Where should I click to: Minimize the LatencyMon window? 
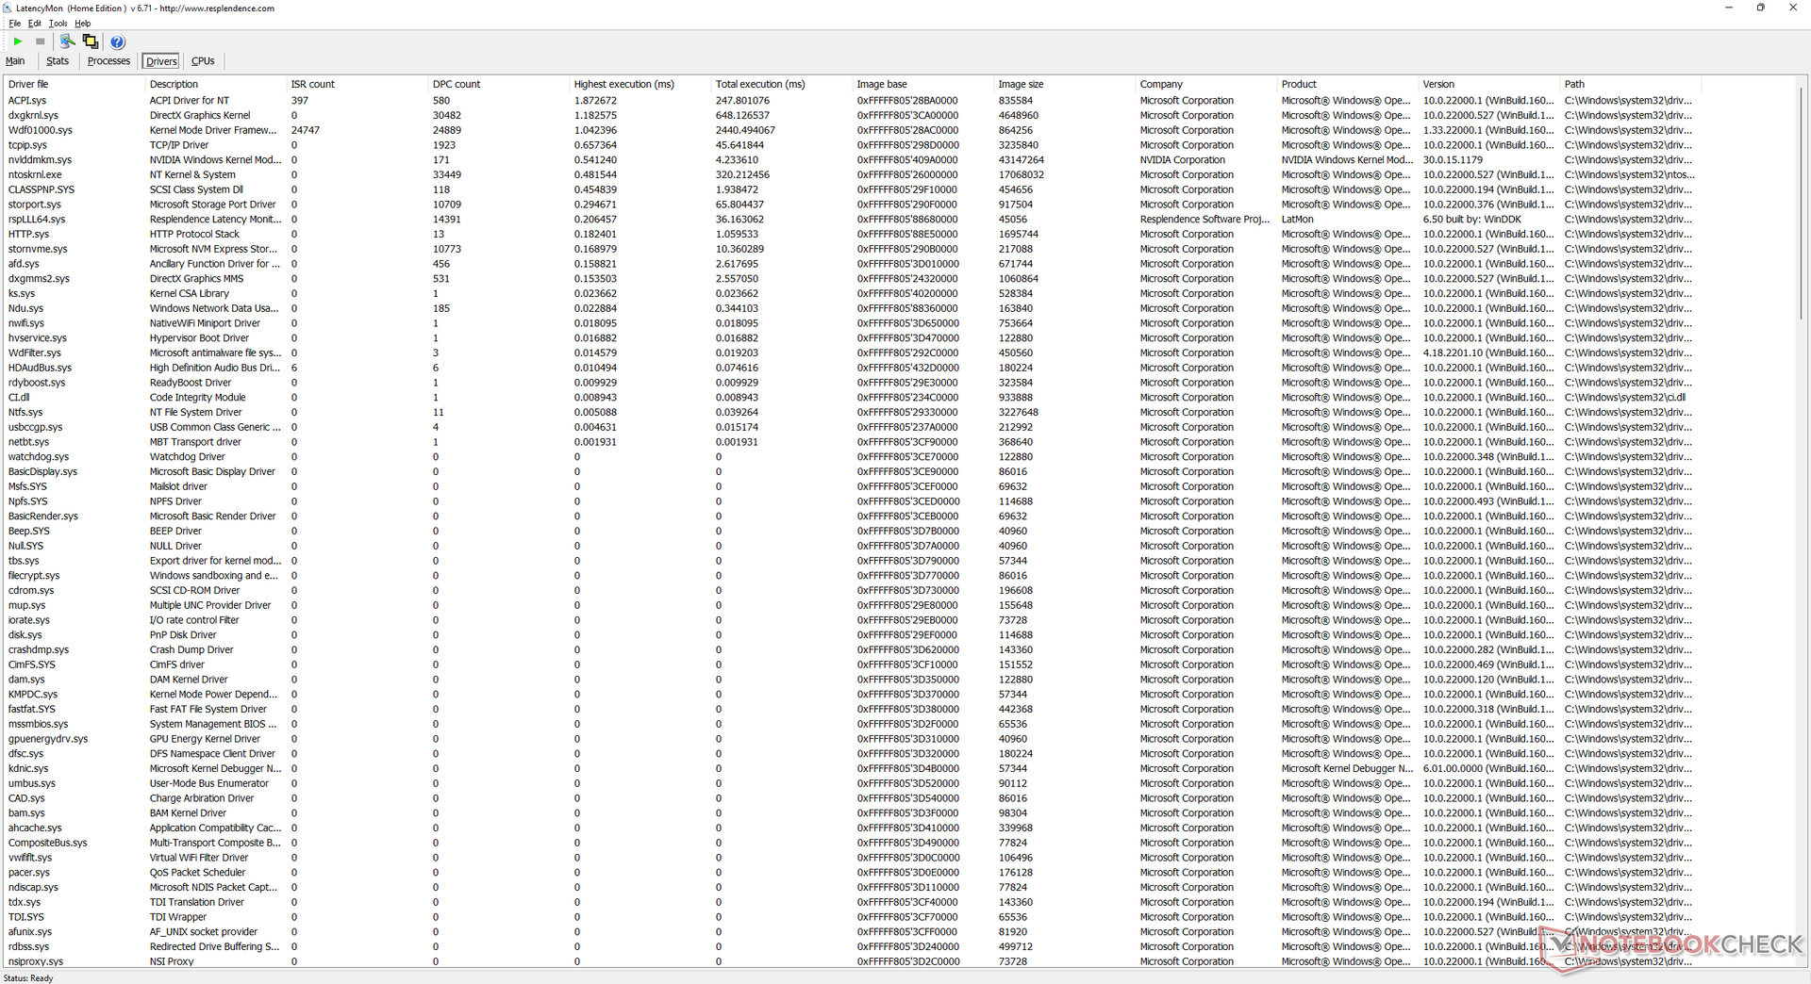1728,8
